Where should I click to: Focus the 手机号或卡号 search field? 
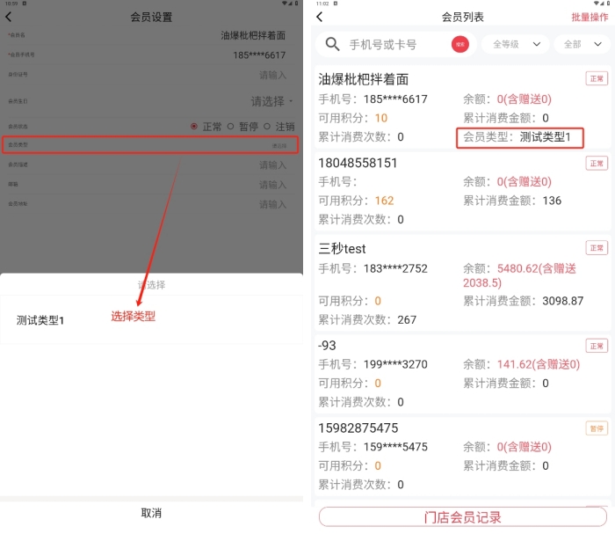click(397, 44)
